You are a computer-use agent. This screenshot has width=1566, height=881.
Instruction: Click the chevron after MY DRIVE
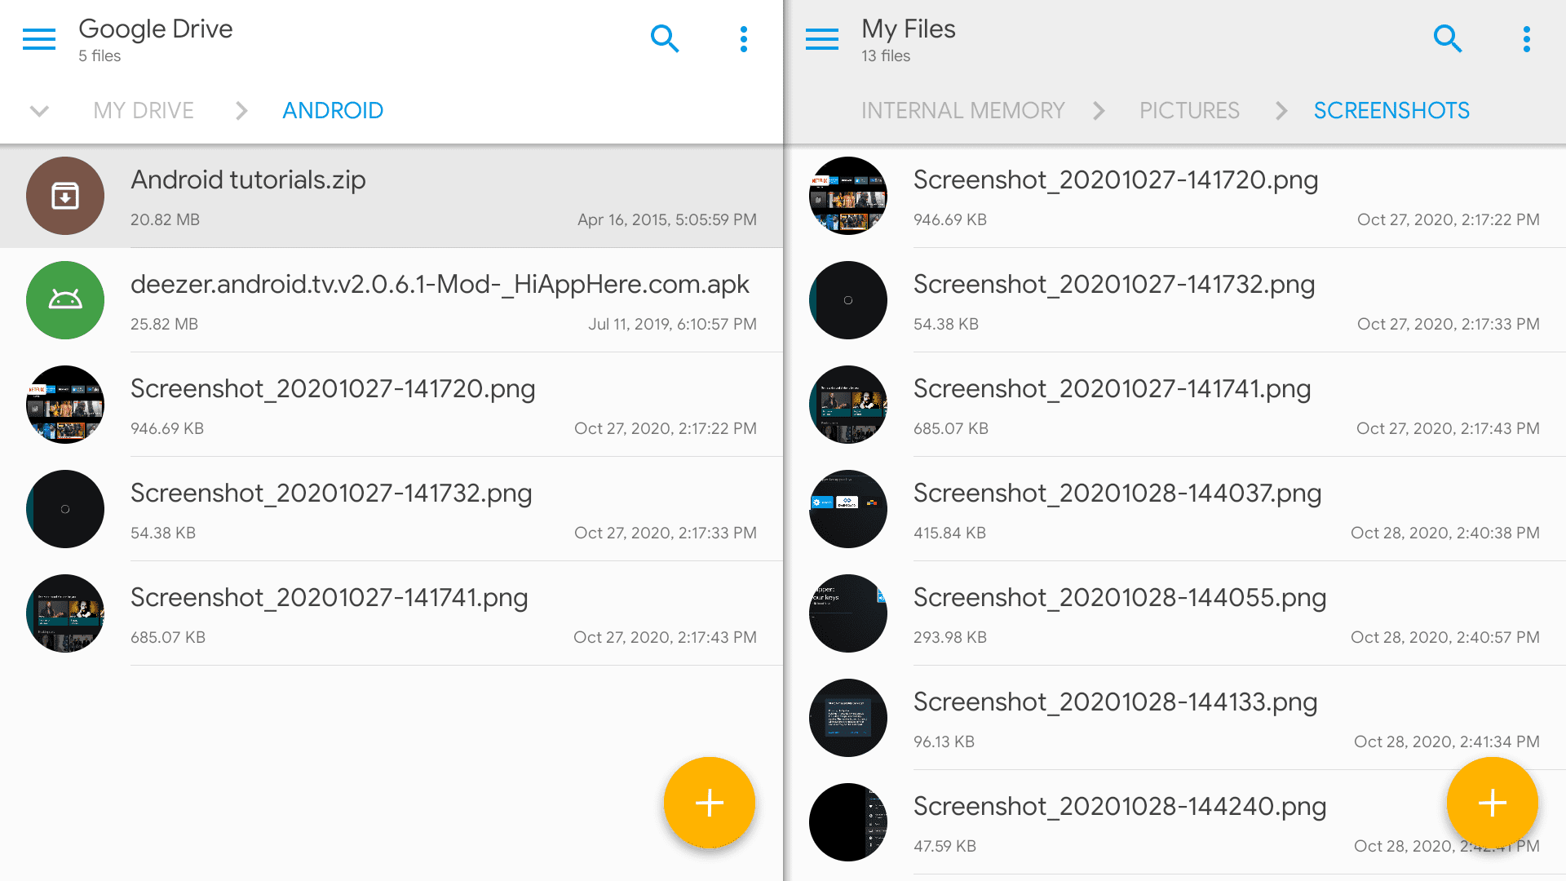point(241,110)
